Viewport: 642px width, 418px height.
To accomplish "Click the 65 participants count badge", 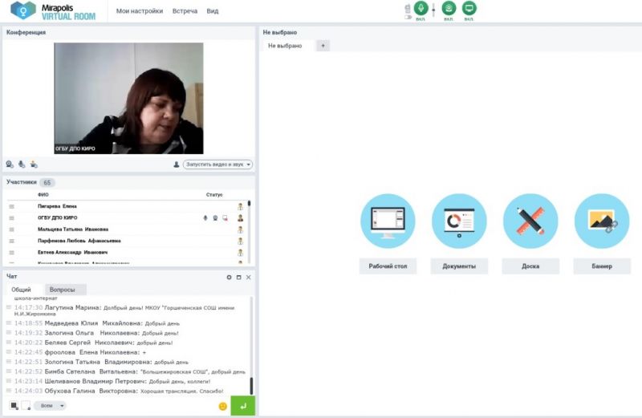I will (47, 183).
